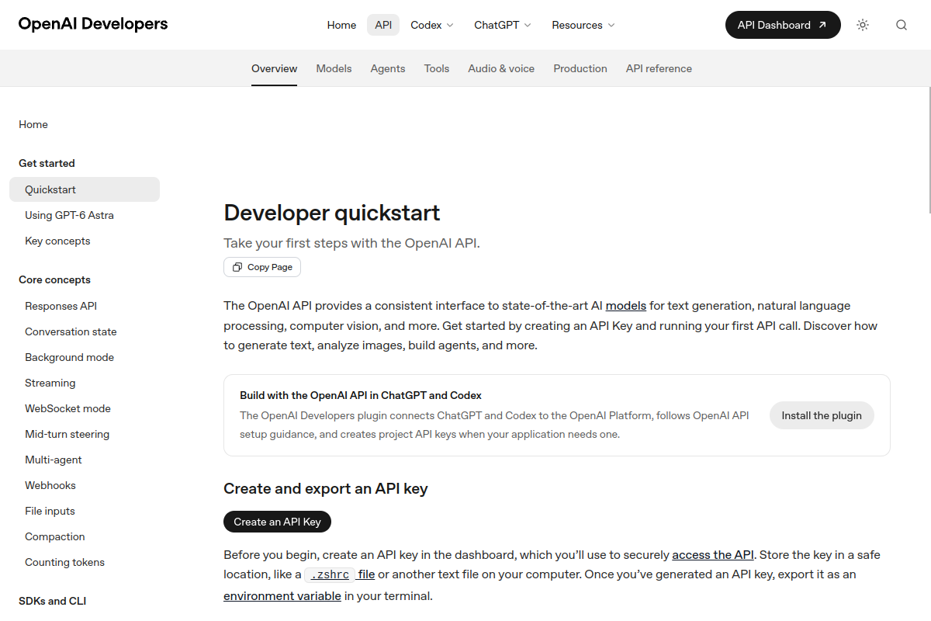
Task: Select Quickstart in the sidebar
Action: tap(85, 189)
